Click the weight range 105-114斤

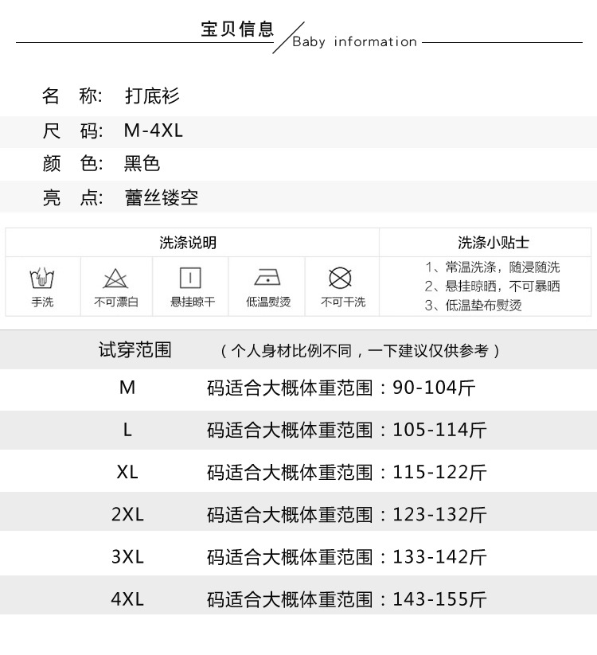[439, 430]
